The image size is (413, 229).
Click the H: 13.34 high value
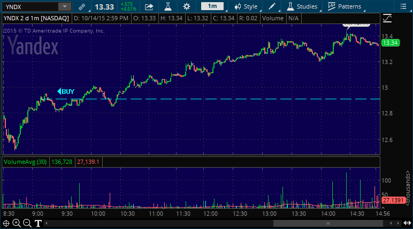[x=172, y=18]
